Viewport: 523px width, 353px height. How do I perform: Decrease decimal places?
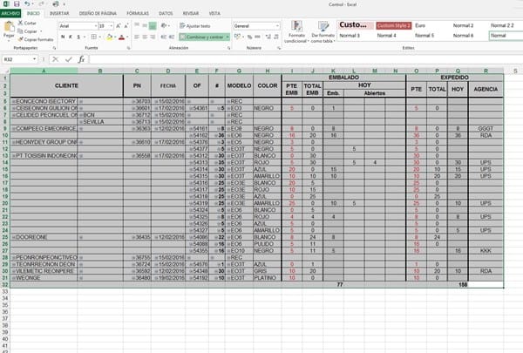coord(276,37)
